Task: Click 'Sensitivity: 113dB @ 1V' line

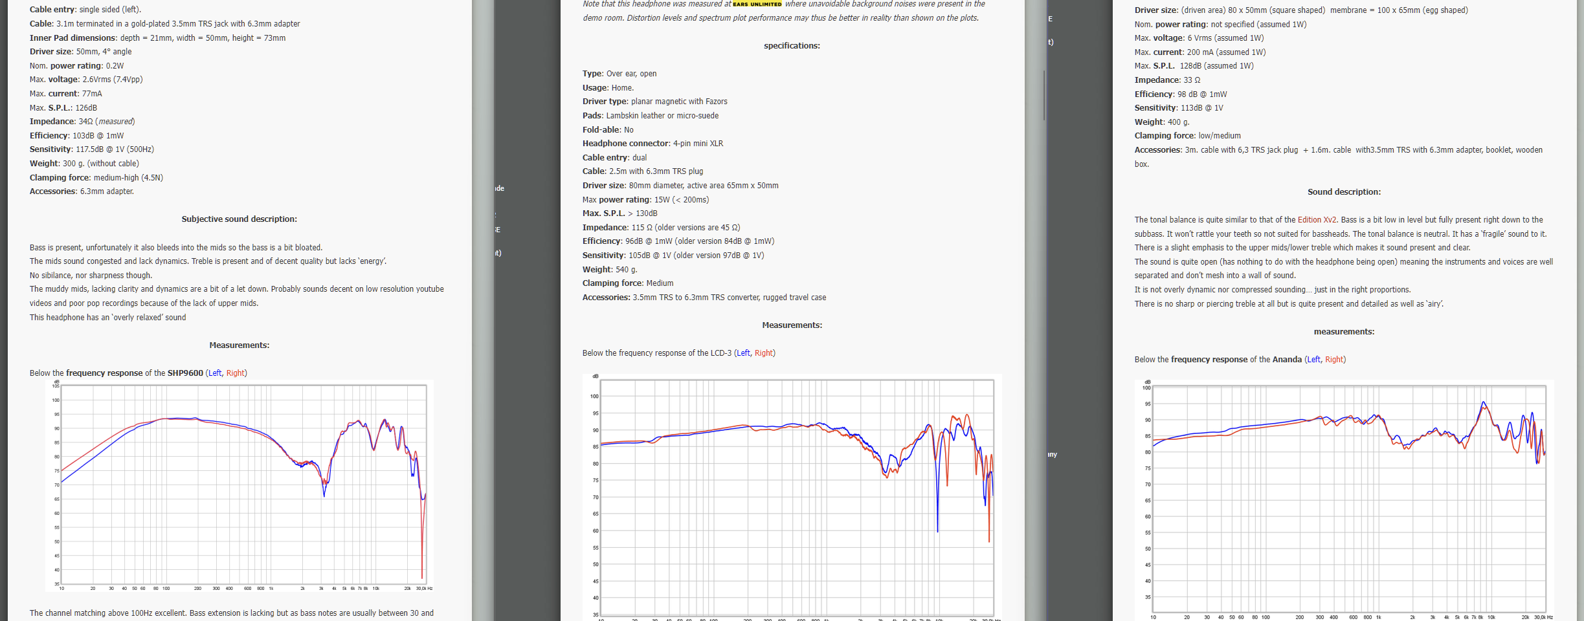Action: point(1179,108)
